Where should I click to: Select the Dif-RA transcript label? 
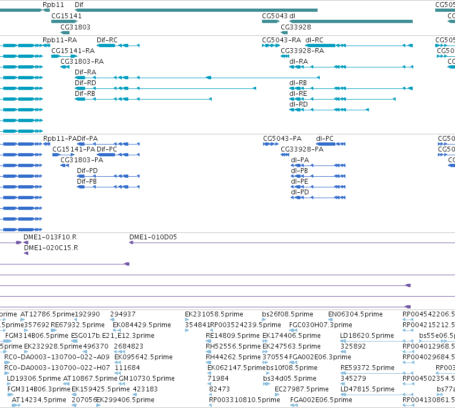click(86, 72)
